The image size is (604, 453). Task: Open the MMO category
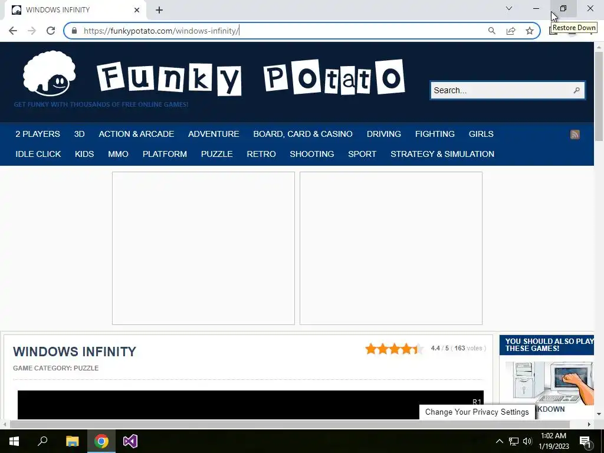click(118, 154)
